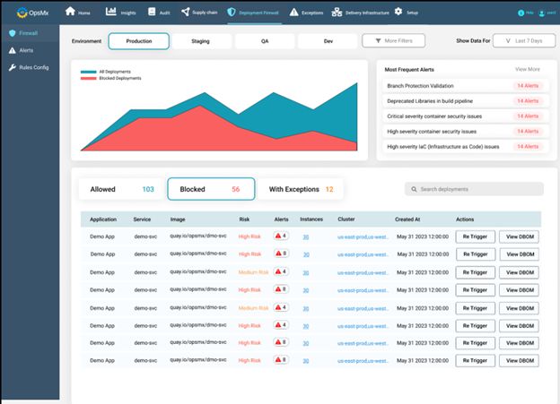Click instances link in first row

click(x=306, y=237)
